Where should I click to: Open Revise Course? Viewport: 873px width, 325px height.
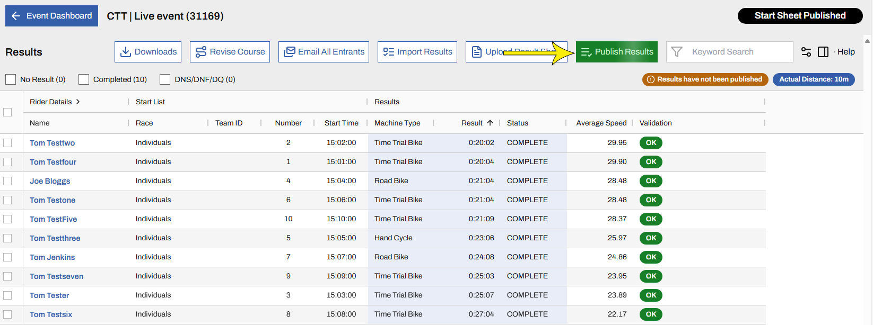coord(230,52)
